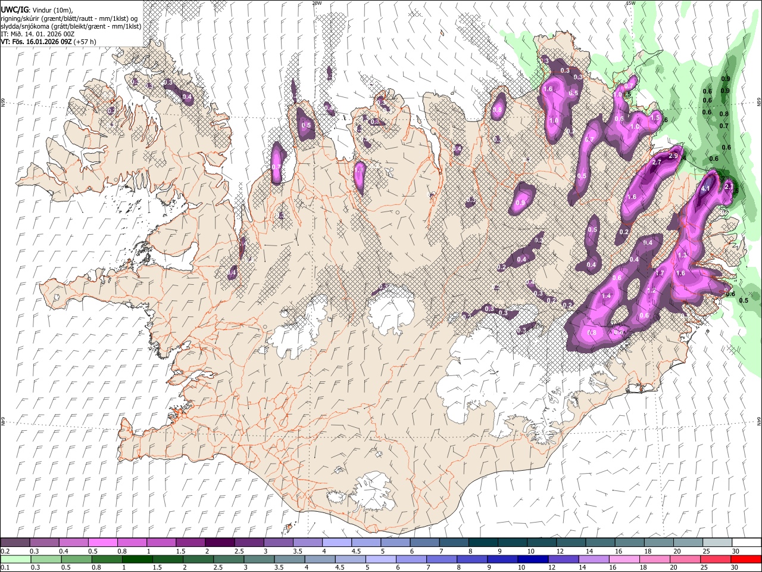Viewport: 762px width, 572px height.
Task: Click the 2.9 precipitation value on the map
Action: 674,156
